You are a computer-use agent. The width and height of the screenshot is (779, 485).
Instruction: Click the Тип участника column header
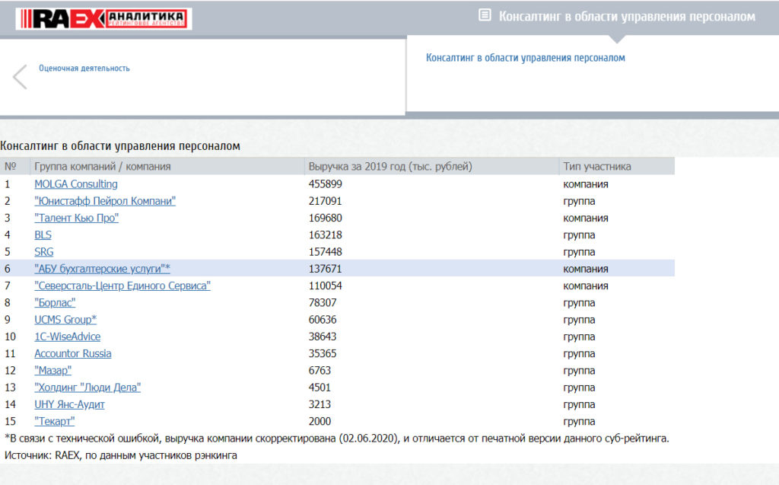596,167
